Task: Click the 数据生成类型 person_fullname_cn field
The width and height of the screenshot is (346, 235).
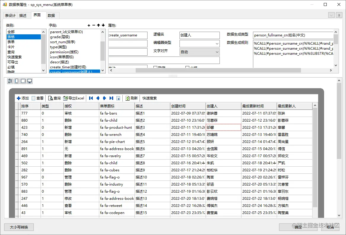Action: pos(293,35)
